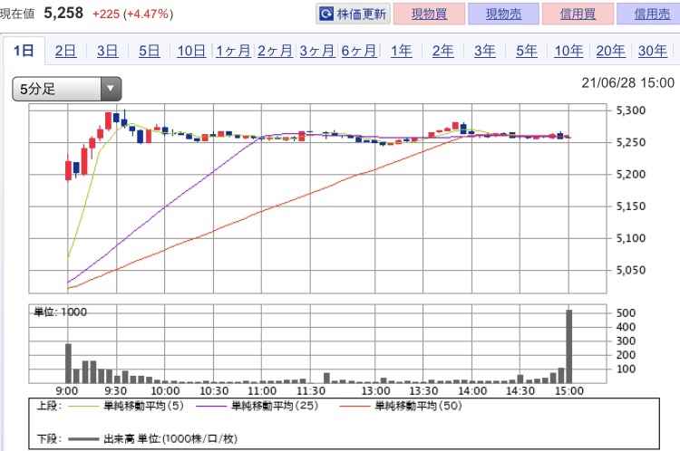View the 30年 chart

[x=652, y=51]
